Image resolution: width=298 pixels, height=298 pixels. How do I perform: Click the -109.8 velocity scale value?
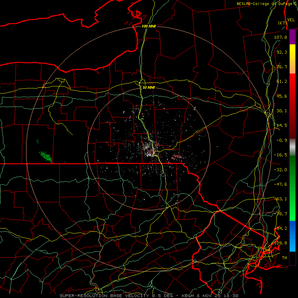point(279,243)
